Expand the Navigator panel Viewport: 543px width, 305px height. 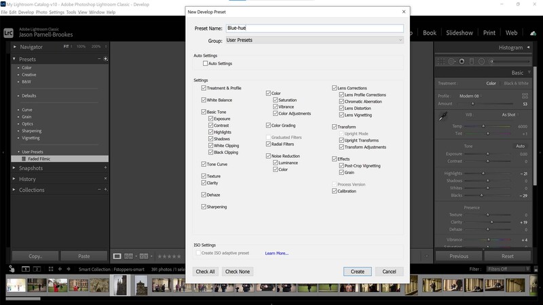[14, 47]
